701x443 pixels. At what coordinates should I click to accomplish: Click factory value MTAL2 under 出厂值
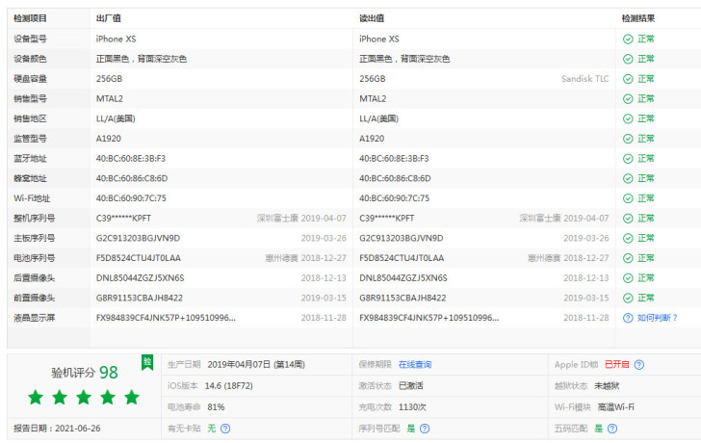click(110, 99)
